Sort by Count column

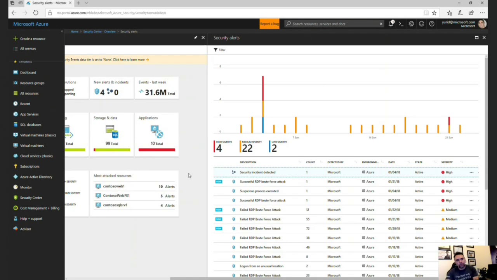[x=310, y=162]
